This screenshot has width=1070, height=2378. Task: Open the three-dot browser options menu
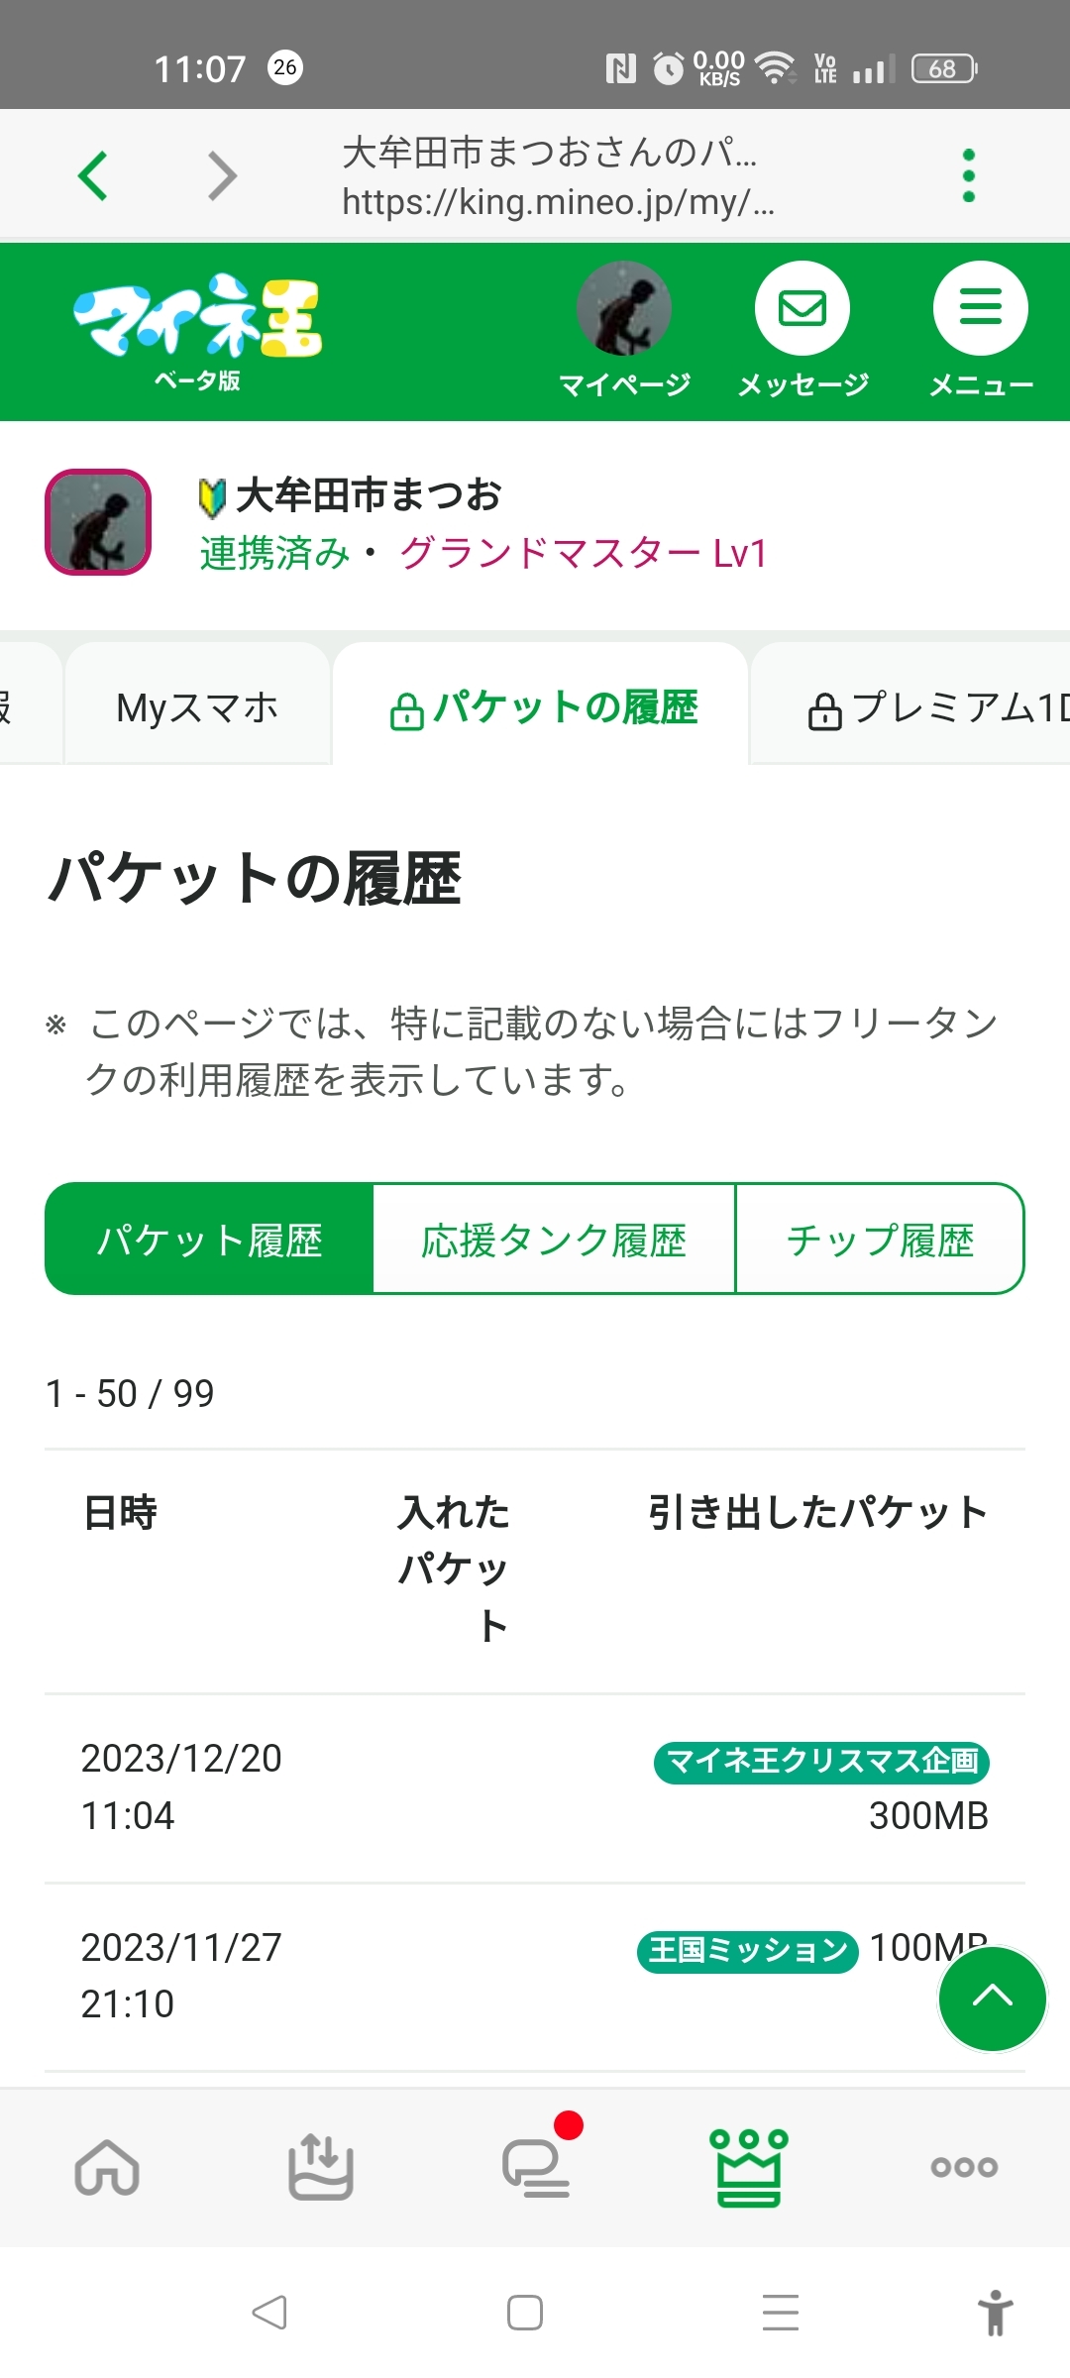point(968,176)
